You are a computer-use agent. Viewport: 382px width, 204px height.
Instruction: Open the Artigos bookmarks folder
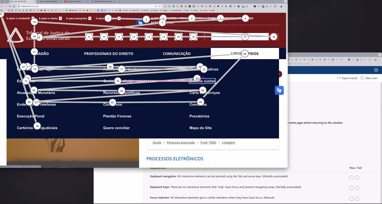145,10
